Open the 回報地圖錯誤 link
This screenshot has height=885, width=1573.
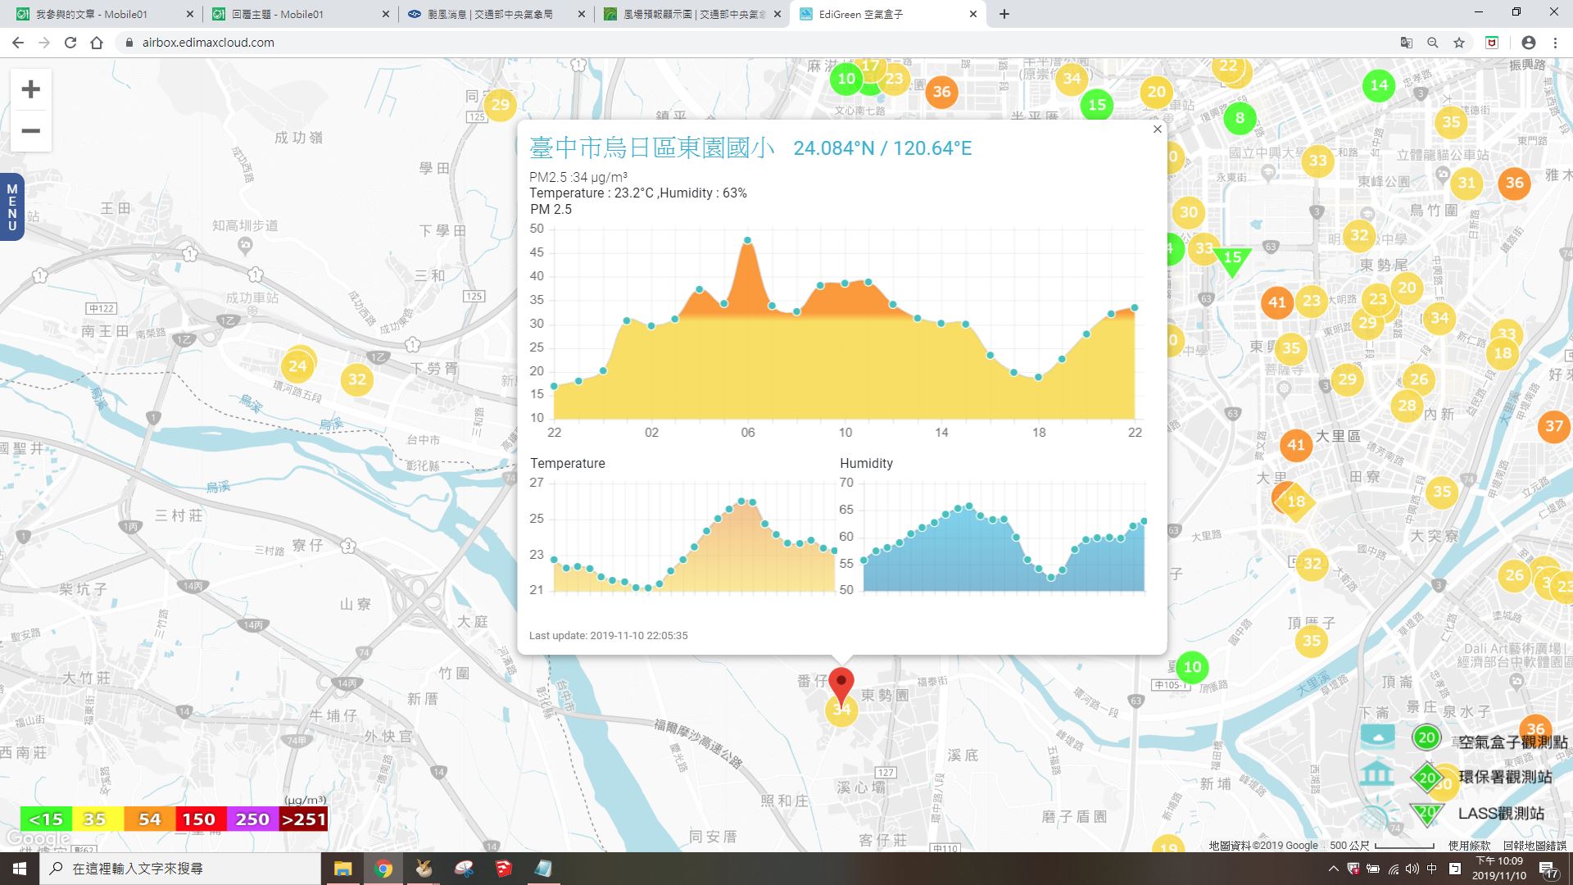coord(1534,846)
